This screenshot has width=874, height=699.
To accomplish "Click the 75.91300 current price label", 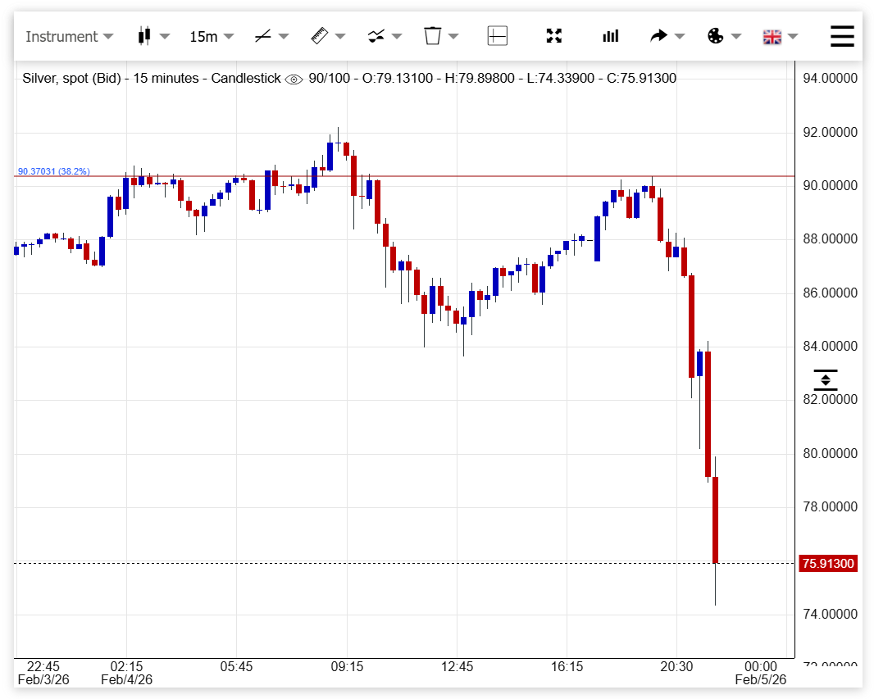I will [x=828, y=564].
